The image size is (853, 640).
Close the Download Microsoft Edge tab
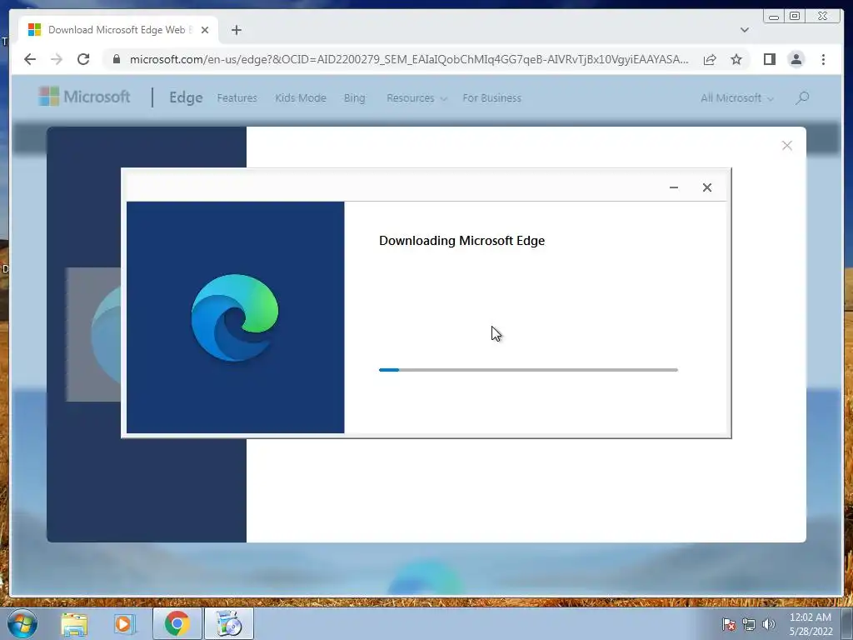(205, 30)
